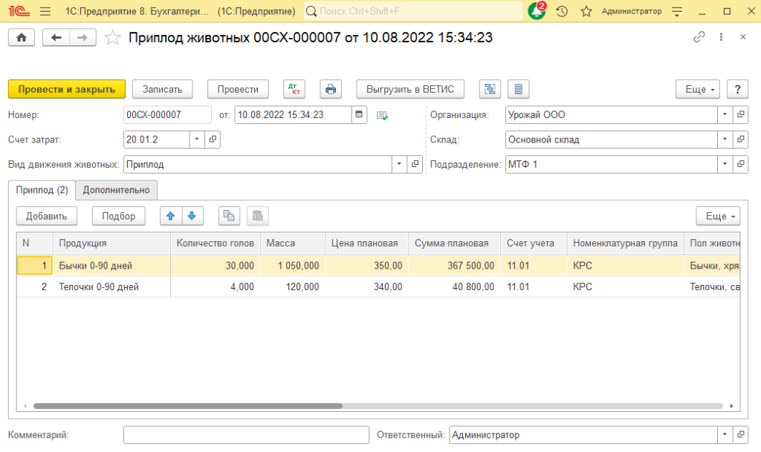Copy link to document icon

point(699,37)
